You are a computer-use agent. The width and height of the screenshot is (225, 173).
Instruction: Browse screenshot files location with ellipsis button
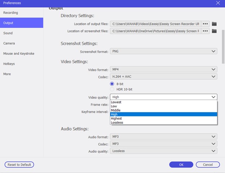pyautogui.click(x=205, y=31)
